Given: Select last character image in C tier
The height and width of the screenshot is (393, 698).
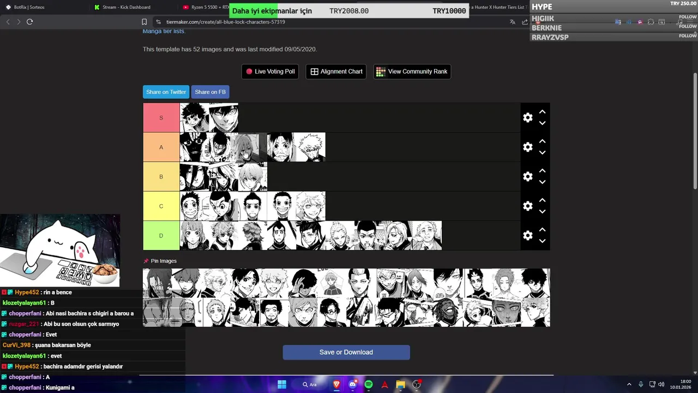Looking at the screenshot, I should click(311, 206).
